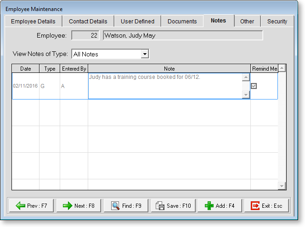Open the Contact Details tab

pos(88,22)
